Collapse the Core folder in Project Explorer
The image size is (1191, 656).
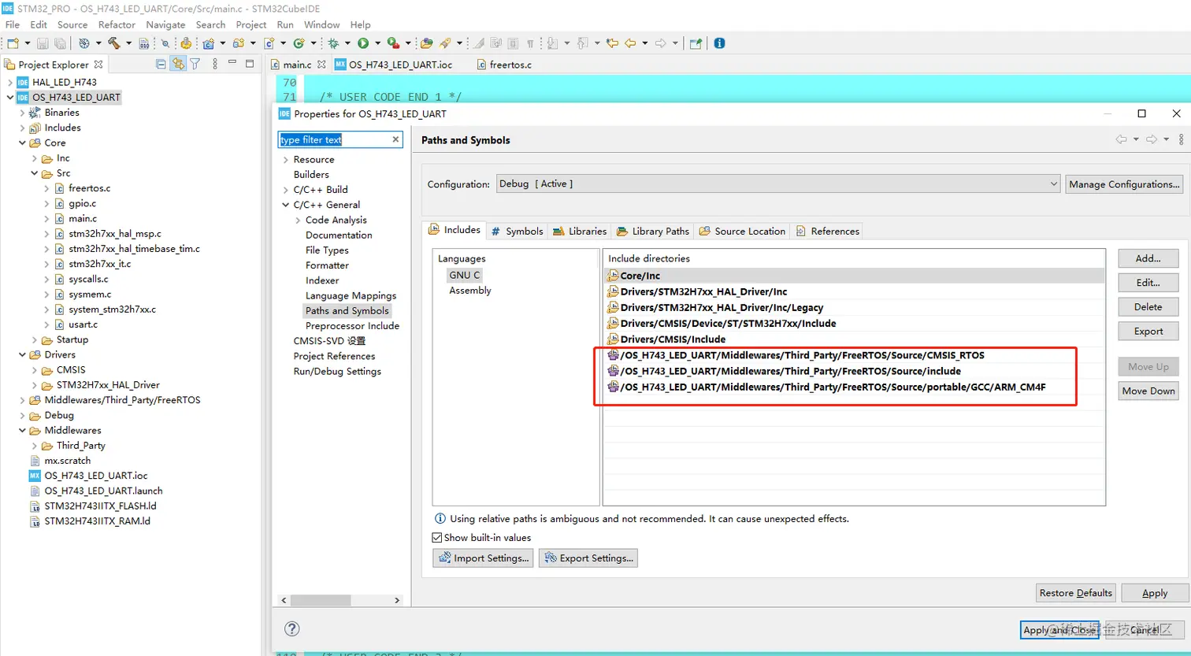(22, 143)
